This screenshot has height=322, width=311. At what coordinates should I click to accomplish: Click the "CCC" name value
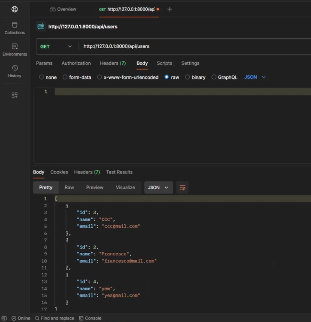tap(106, 220)
